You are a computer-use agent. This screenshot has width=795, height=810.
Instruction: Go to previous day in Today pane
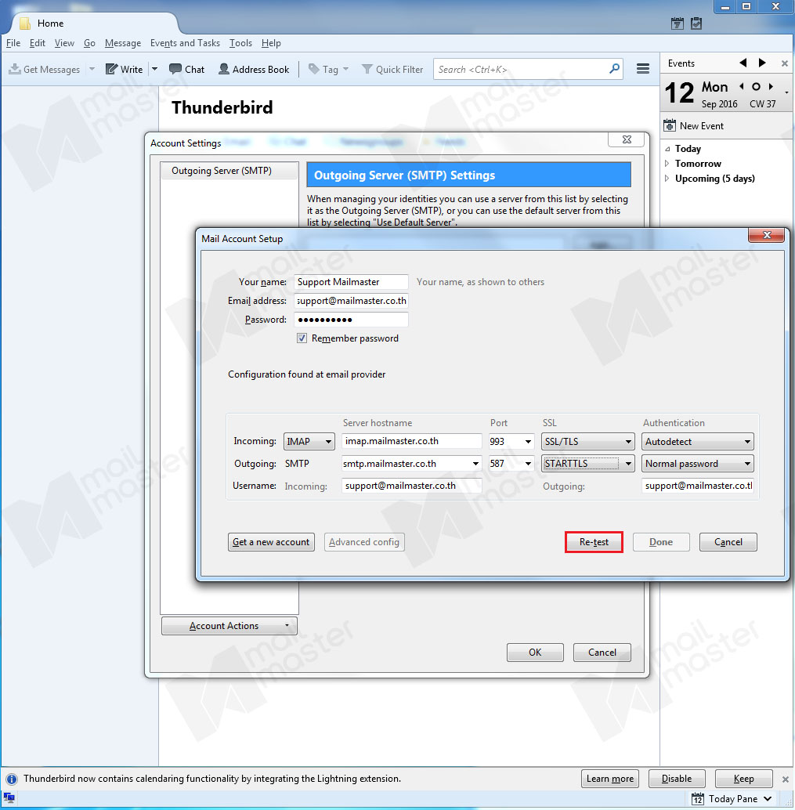742,86
